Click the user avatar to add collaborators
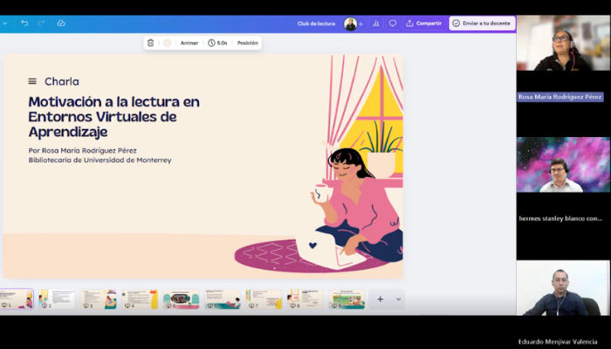This screenshot has height=349, width=611. [x=351, y=24]
